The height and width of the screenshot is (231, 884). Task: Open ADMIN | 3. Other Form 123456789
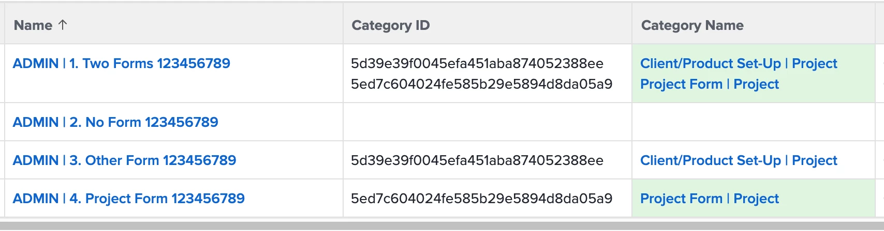(124, 160)
